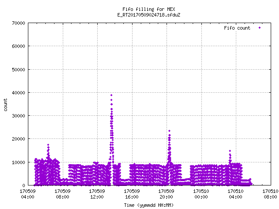The width and height of the screenshot is (279, 209).
Task: Click the x-axis tick 170510 00:00
Action: (201, 194)
